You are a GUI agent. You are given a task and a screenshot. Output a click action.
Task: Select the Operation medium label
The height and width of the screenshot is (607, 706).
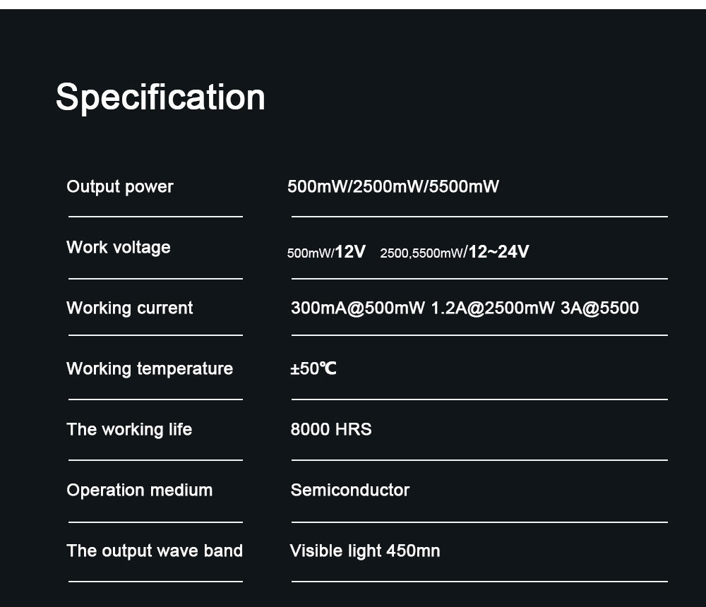(140, 490)
